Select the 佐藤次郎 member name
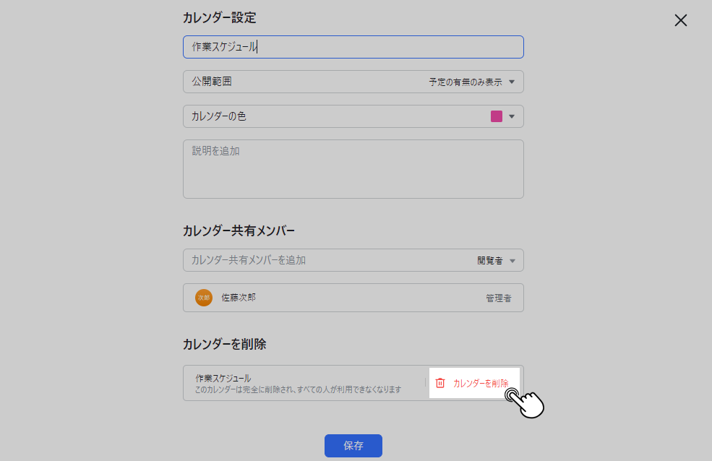 tap(239, 298)
